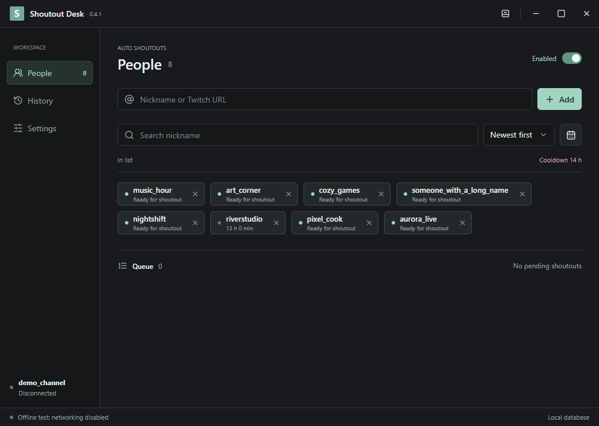Remove someone_with_a_long_name from list
The width and height of the screenshot is (599, 426).
pyautogui.click(x=522, y=194)
